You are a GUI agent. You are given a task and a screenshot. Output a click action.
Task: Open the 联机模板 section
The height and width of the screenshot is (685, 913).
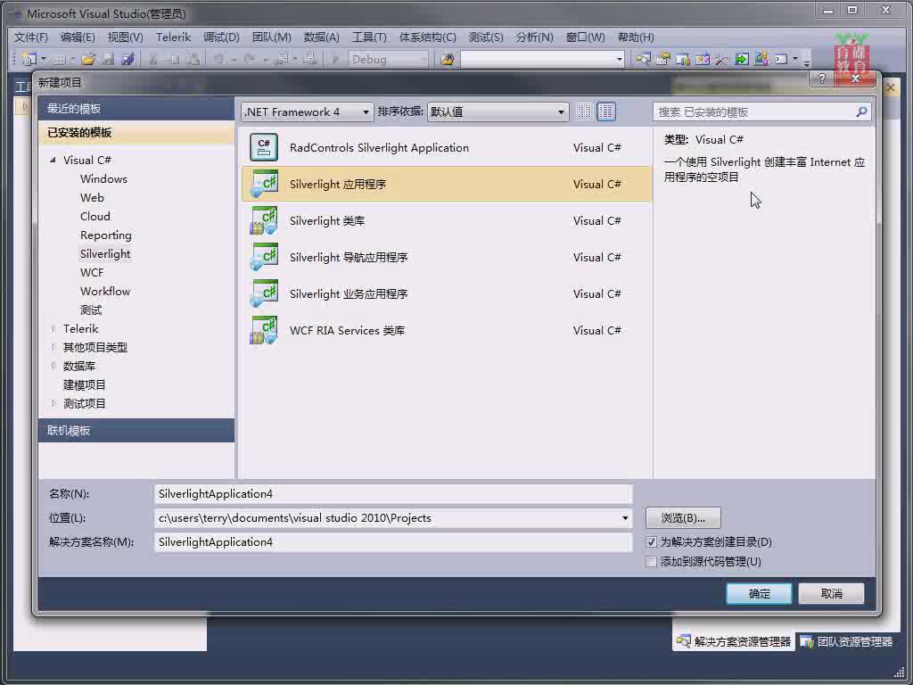coord(136,431)
